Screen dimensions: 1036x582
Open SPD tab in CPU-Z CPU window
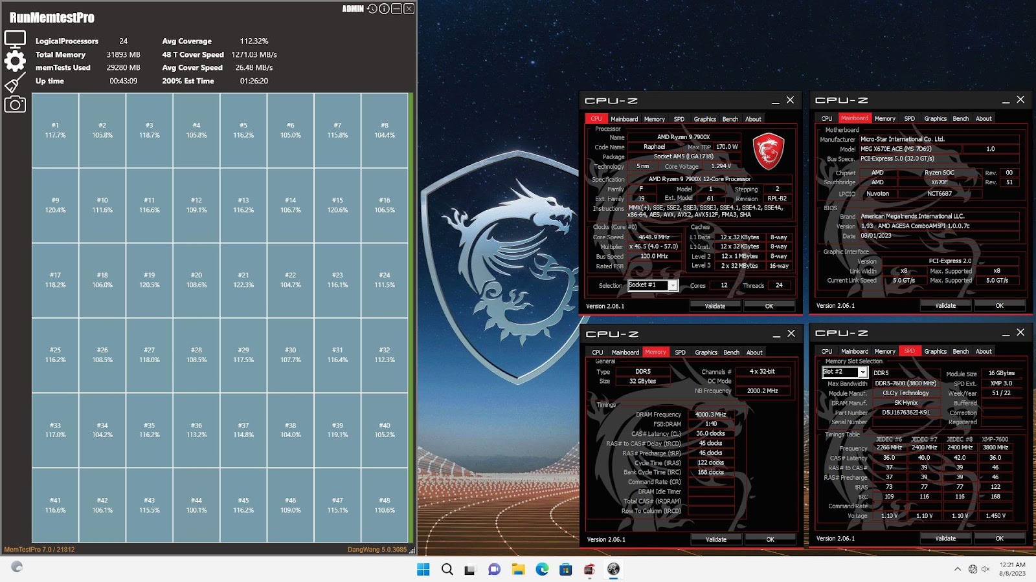pyautogui.click(x=679, y=119)
